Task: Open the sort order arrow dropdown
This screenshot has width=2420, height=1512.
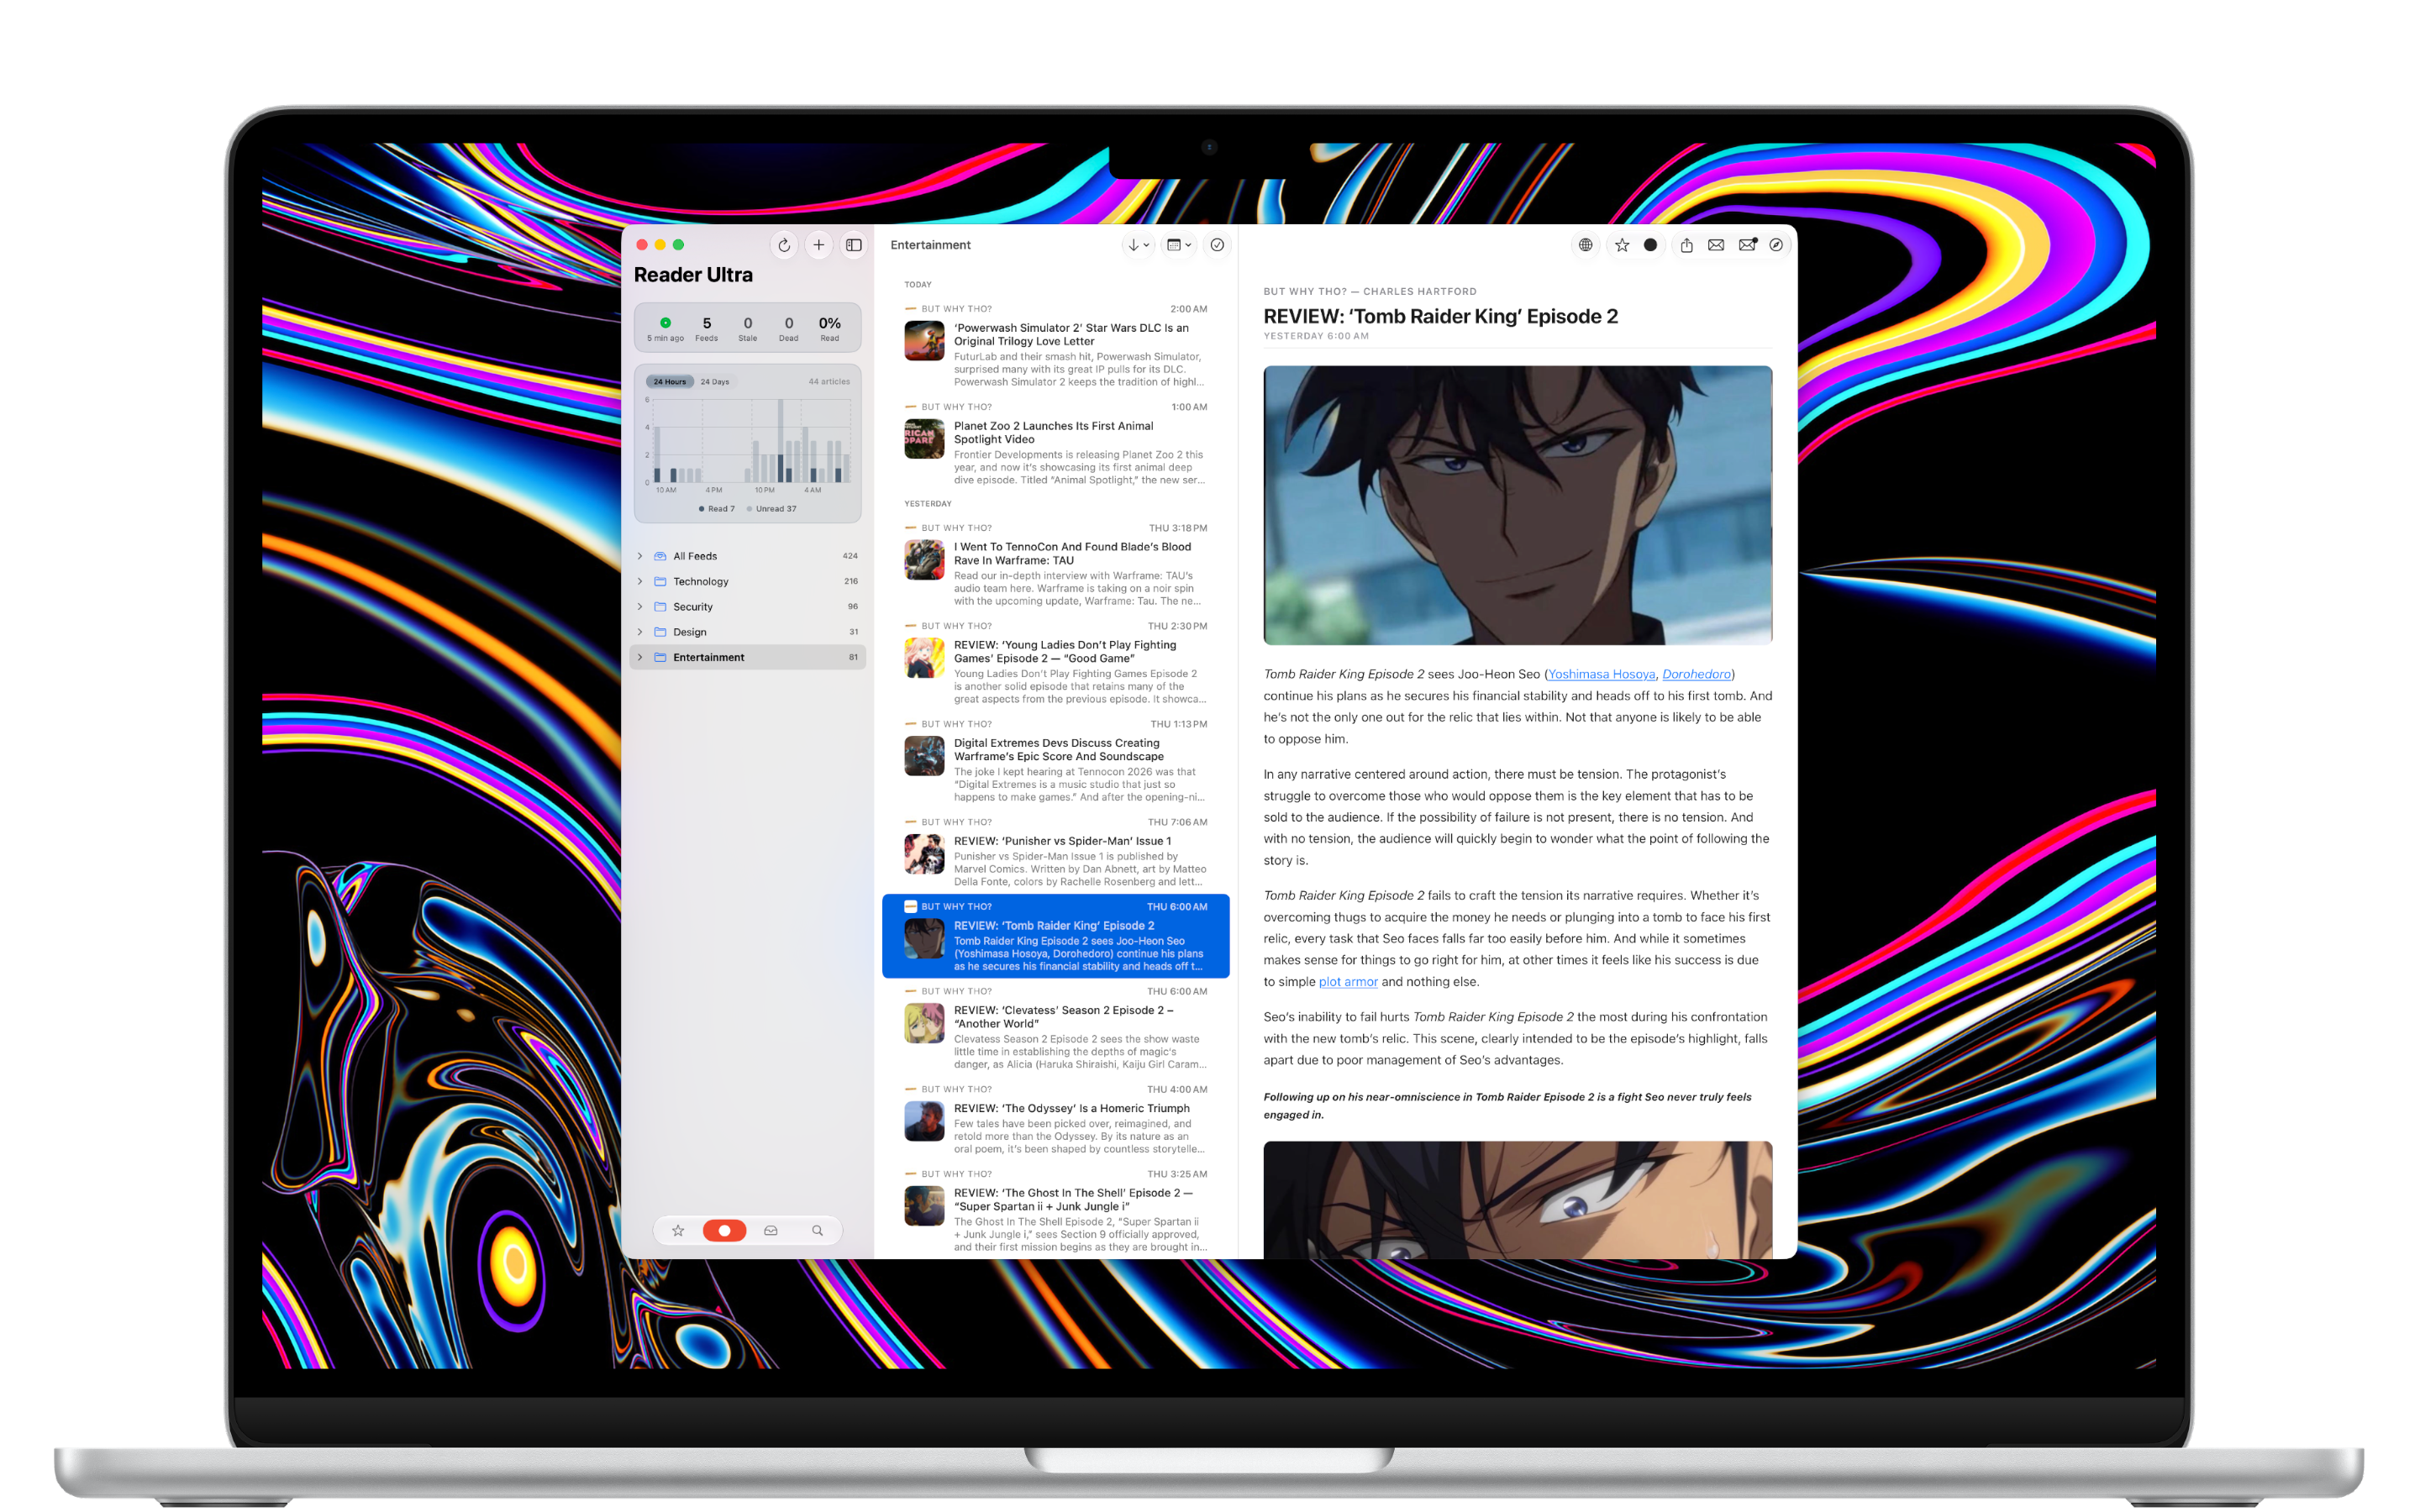Action: pos(1138,245)
